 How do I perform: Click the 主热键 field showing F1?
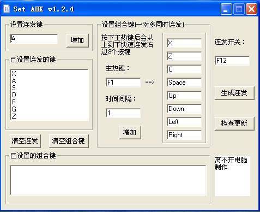[123, 83]
